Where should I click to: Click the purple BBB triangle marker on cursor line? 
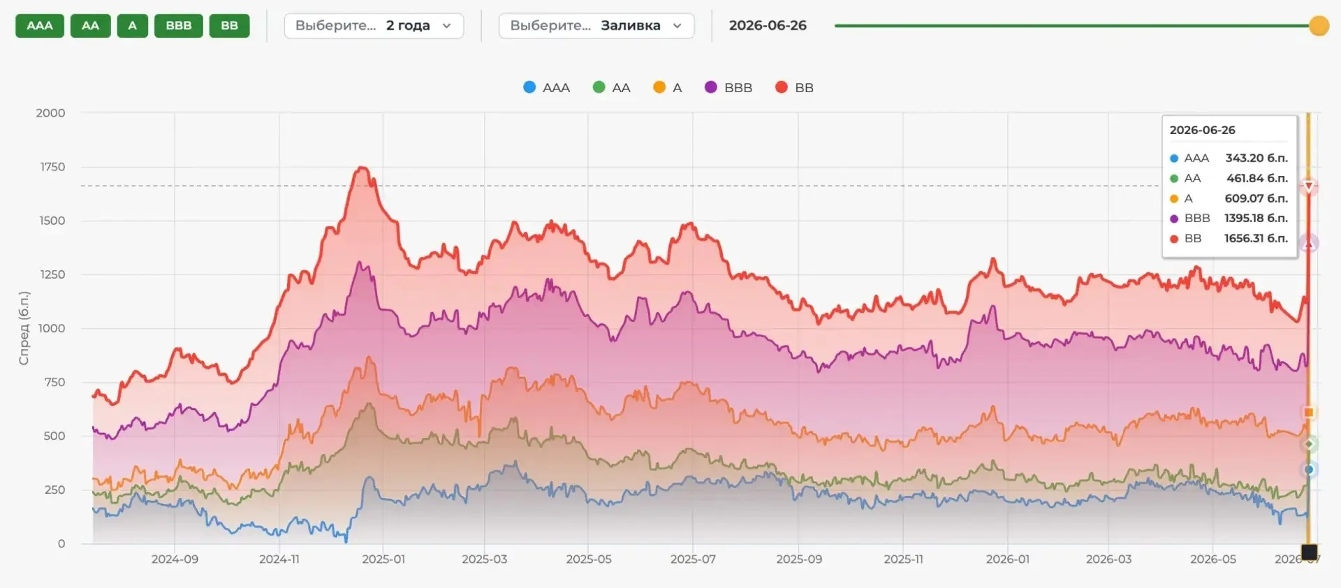pos(1309,243)
